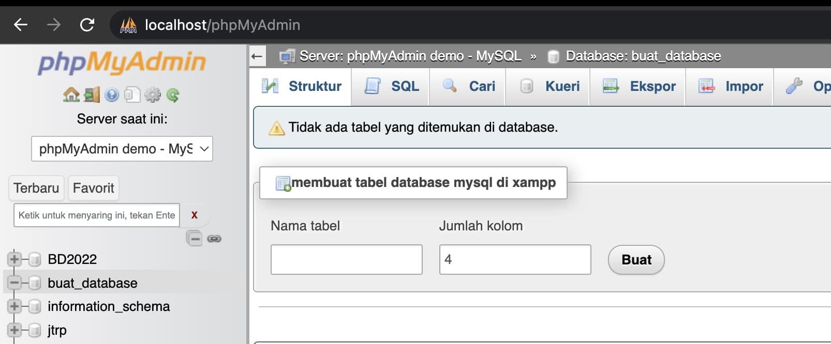Click the 'Tidak ada tabel yang ditemukan' message
The image size is (831, 344).
pos(423,127)
